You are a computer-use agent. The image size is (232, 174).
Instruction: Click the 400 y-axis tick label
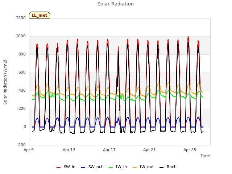pyautogui.click(x=22, y=91)
